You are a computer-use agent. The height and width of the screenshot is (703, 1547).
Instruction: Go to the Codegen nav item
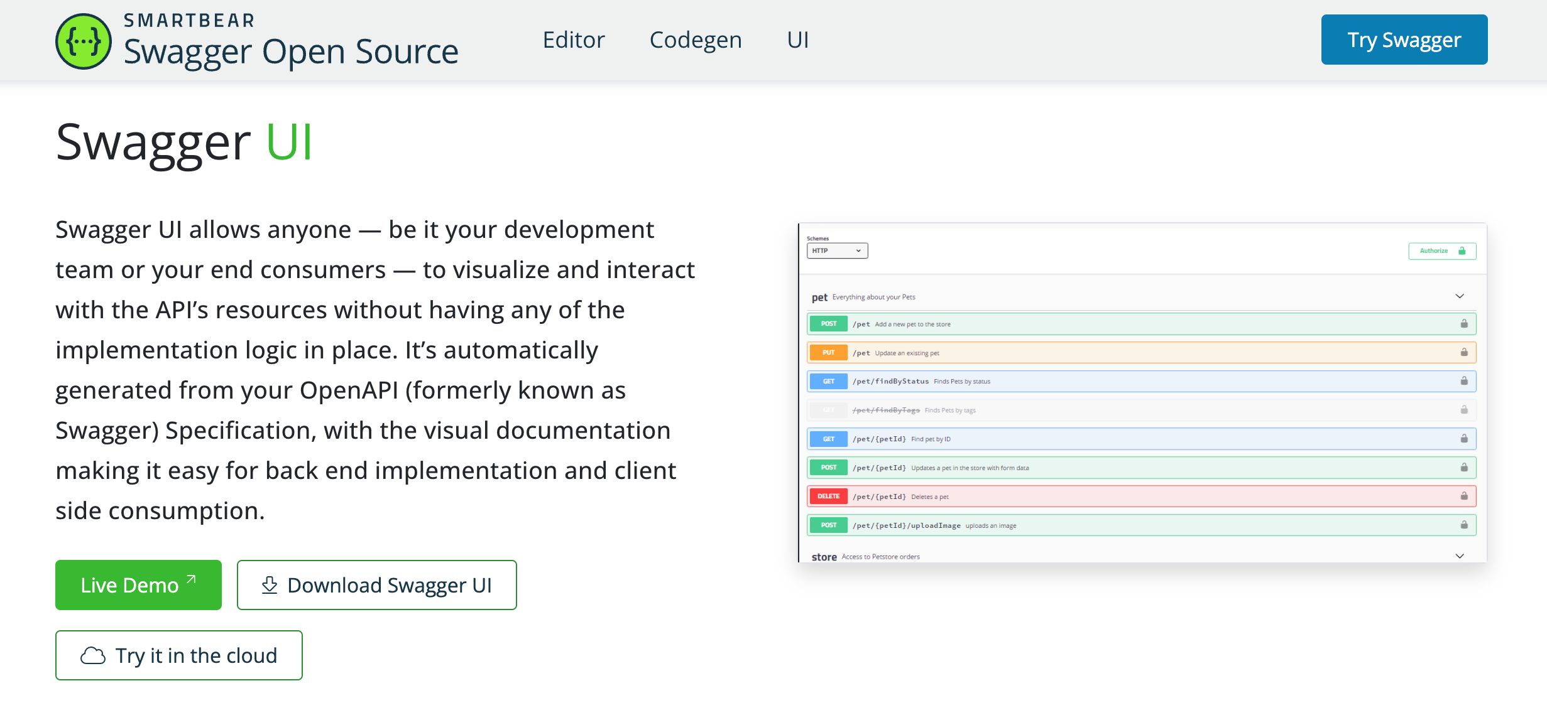696,40
